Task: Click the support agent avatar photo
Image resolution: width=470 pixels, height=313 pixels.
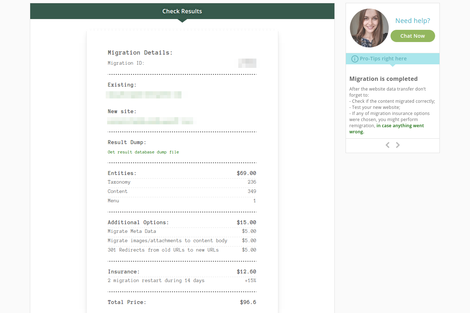Action: [369, 28]
